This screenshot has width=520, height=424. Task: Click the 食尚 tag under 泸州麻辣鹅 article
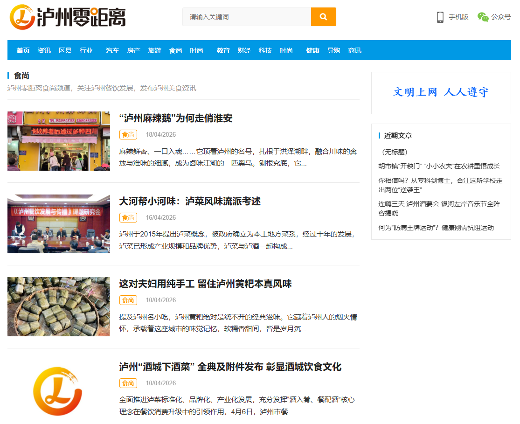(128, 134)
